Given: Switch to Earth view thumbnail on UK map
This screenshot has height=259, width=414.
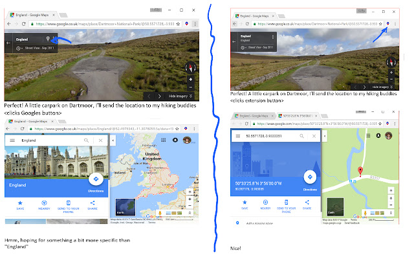Looking at the screenshot, I should click(125, 207).
